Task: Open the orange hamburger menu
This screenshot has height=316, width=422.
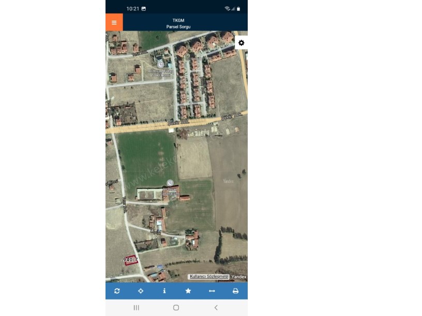Action: pos(114,22)
